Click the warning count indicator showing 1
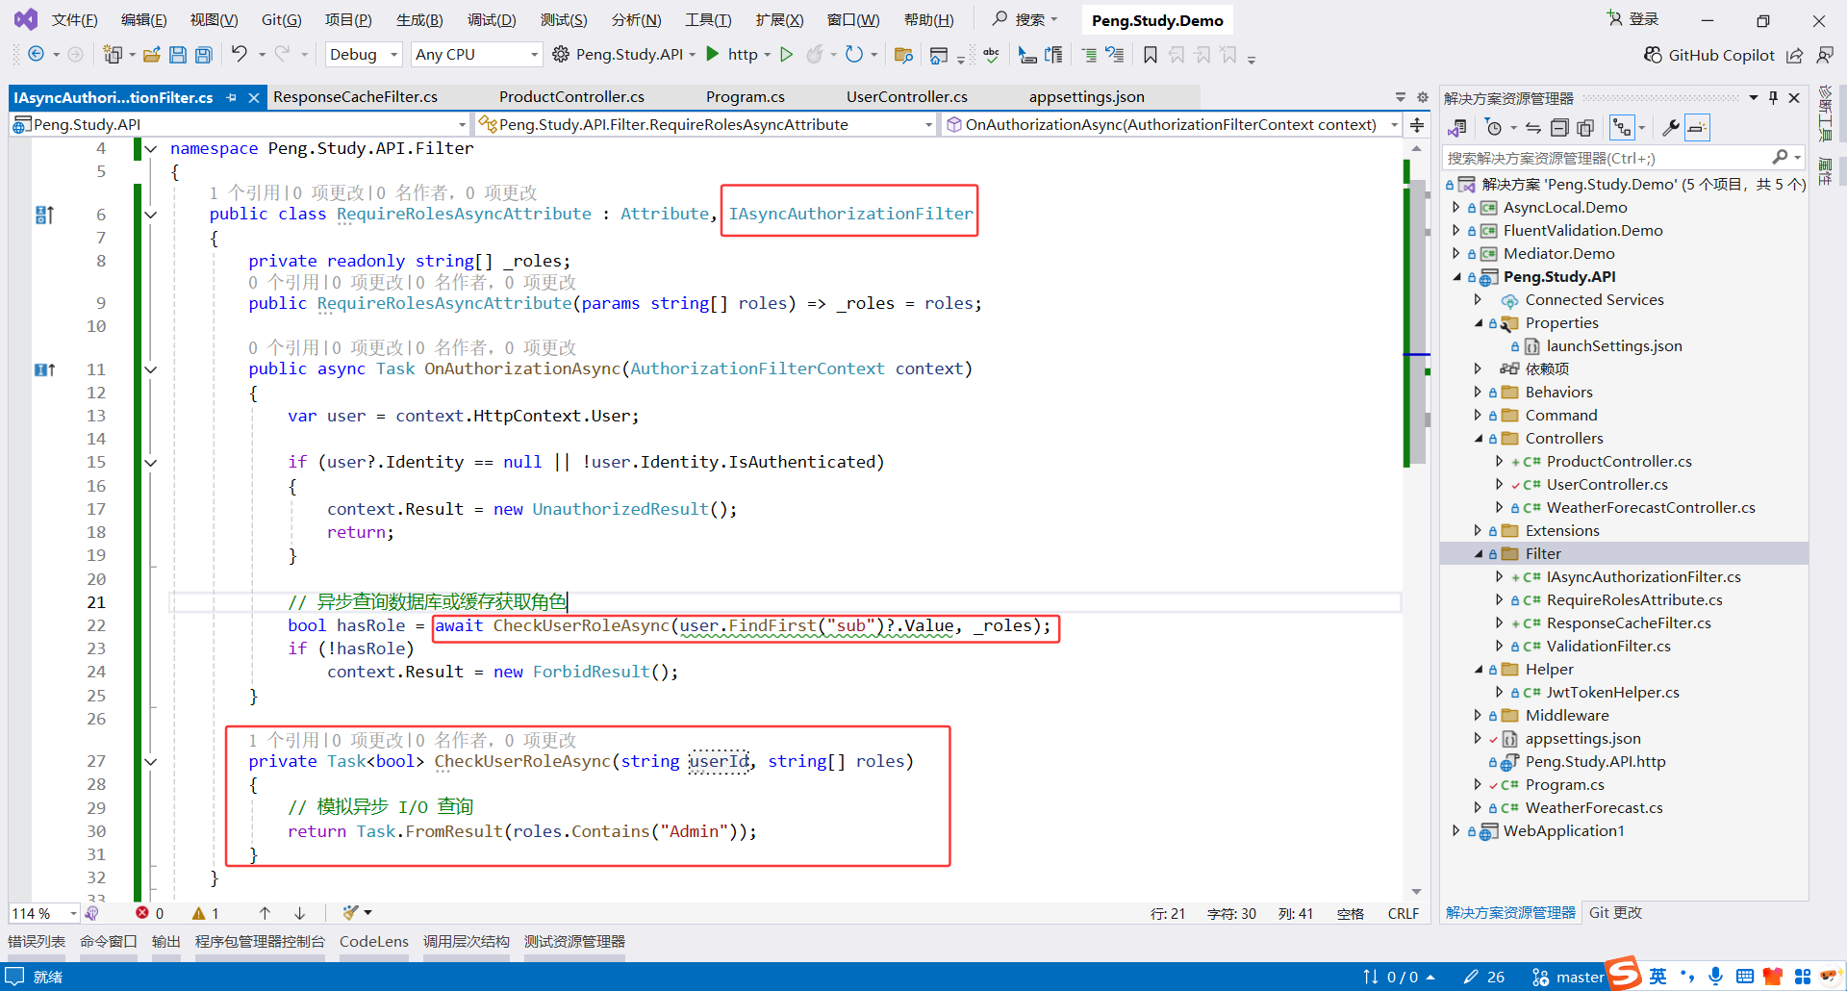Viewport: 1847px width, 991px height. [206, 913]
